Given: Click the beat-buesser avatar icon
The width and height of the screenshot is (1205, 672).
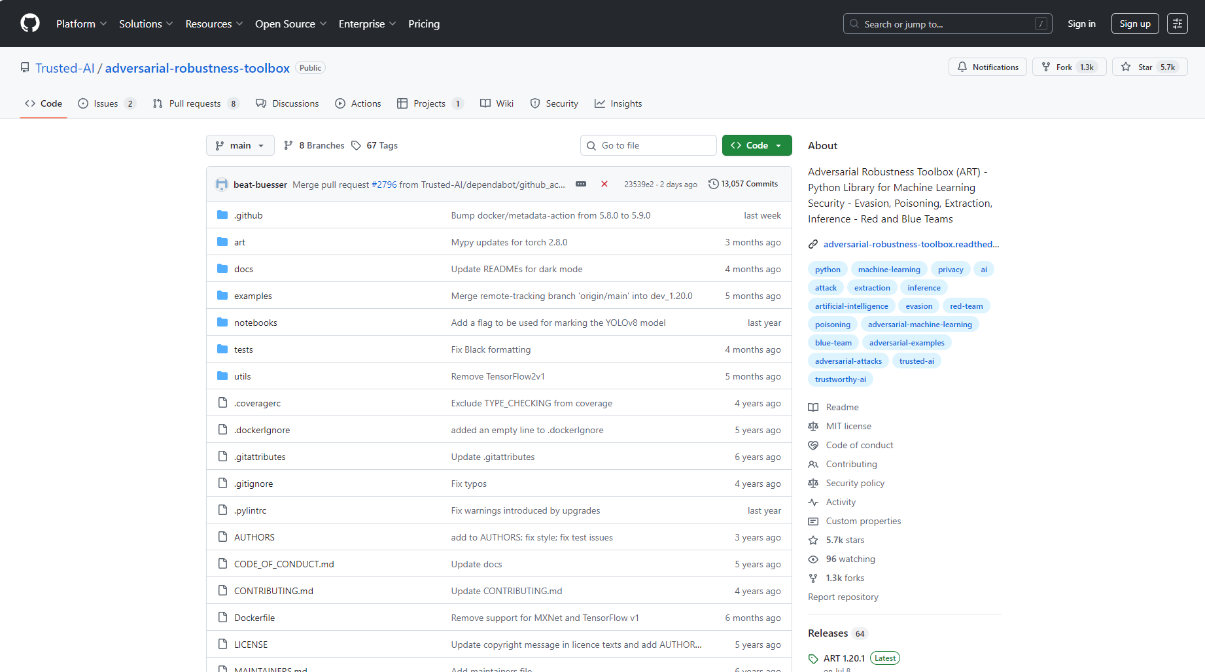Looking at the screenshot, I should point(222,185).
